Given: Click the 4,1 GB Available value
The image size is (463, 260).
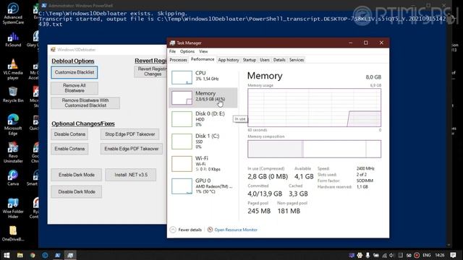Looking at the screenshot, I should click(x=304, y=176).
